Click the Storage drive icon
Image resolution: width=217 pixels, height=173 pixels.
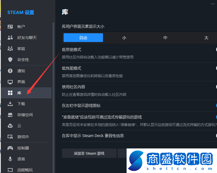pos(10,115)
